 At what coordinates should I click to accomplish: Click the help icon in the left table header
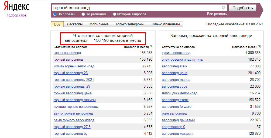(x=151, y=47)
